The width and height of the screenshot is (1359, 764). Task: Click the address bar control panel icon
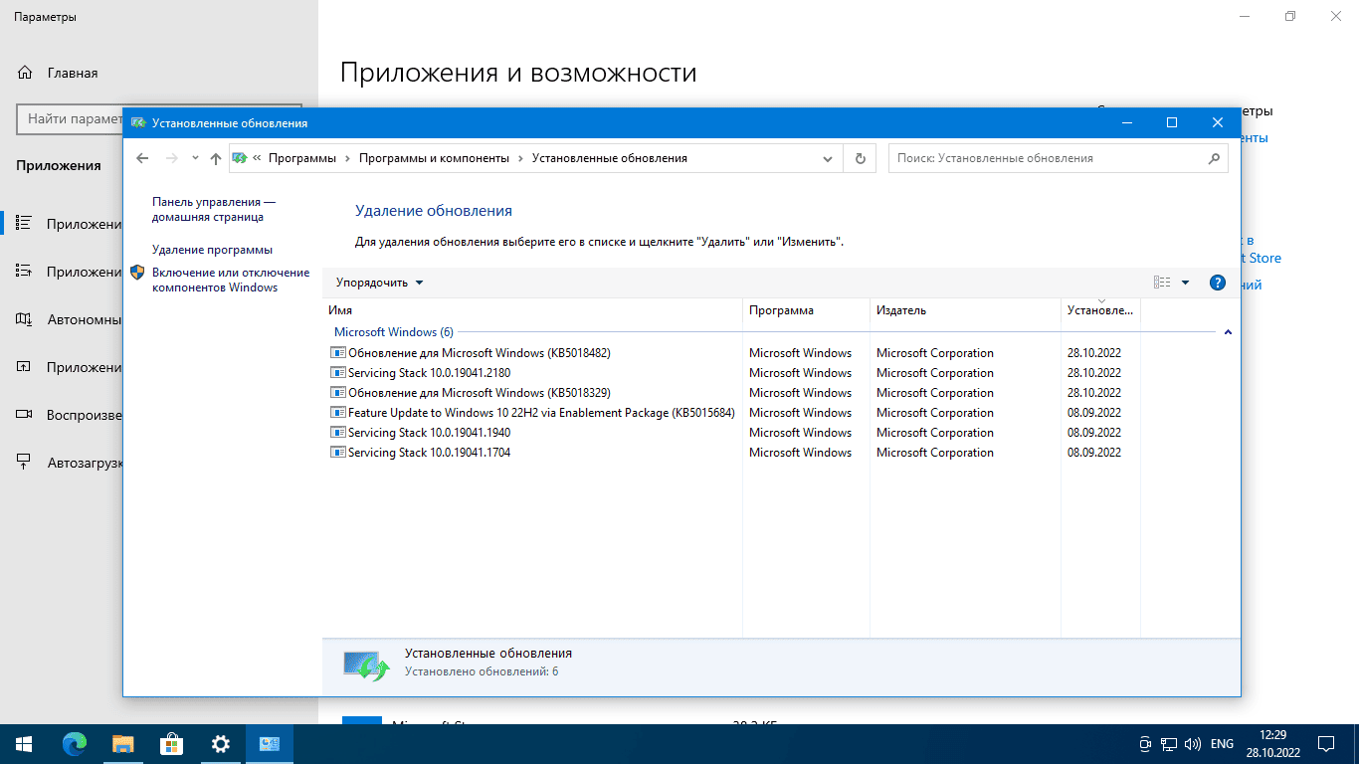click(x=240, y=158)
